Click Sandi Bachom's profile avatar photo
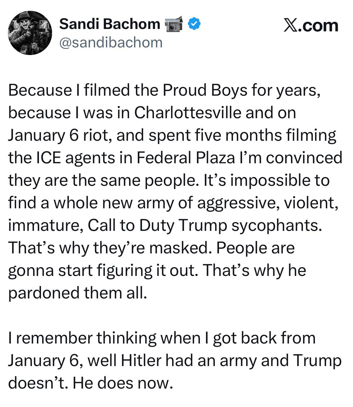 tap(30, 33)
